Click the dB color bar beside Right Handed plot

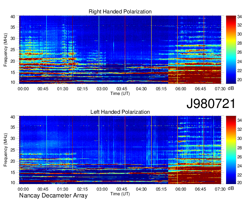tap(231, 50)
